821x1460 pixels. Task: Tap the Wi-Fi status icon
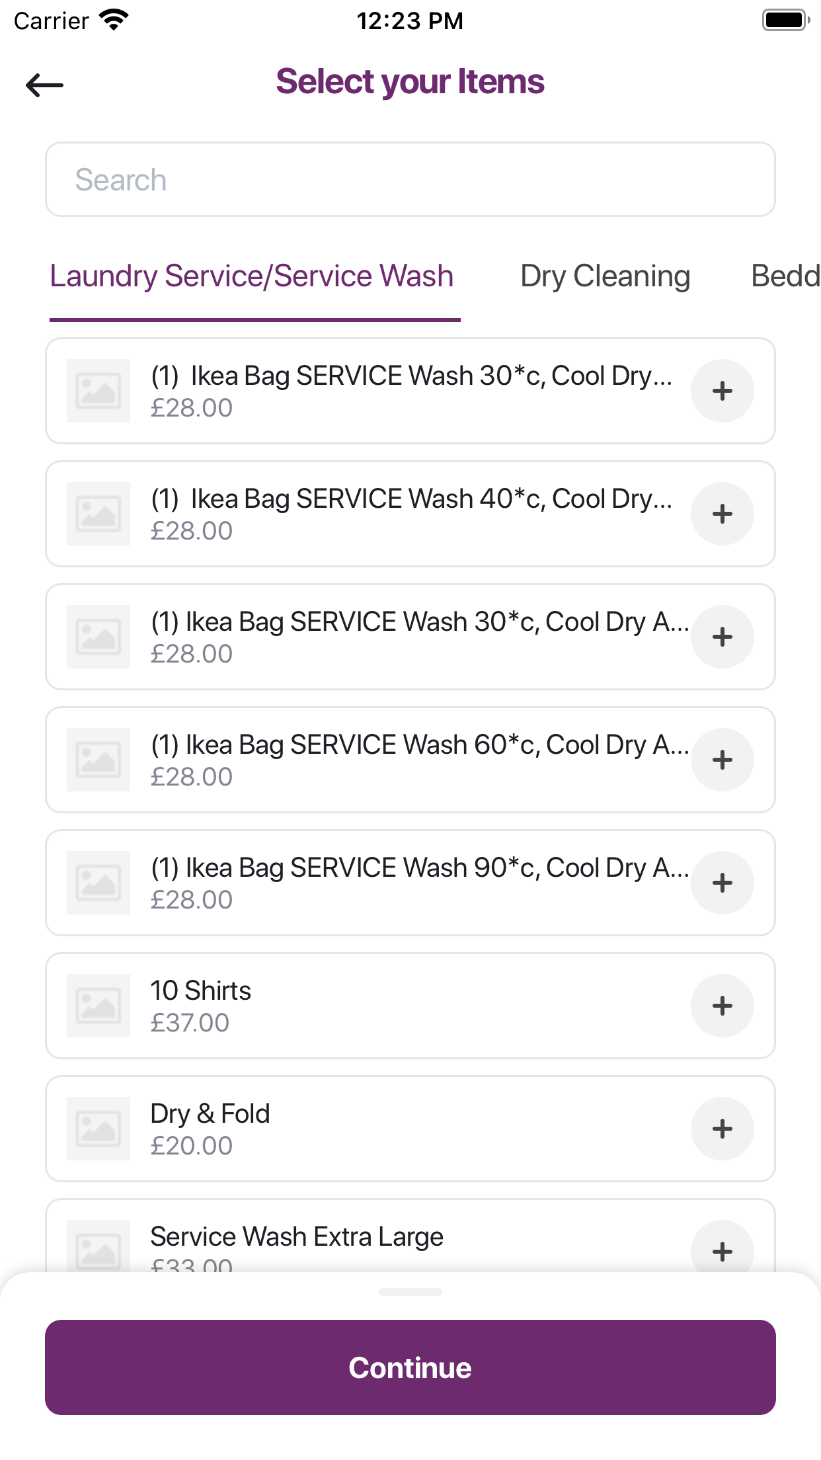pyautogui.click(x=114, y=20)
